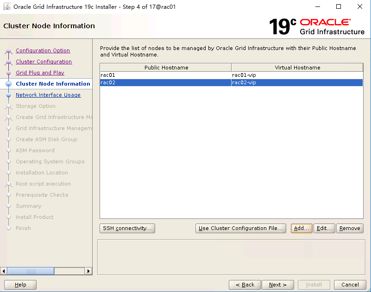The image size is (371, 292).
Task: Select the rac01 public hostname cell
Action: coord(166,75)
